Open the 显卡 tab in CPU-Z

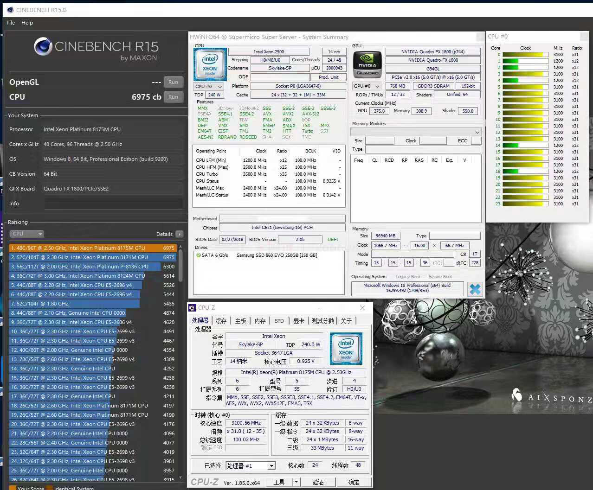click(x=299, y=321)
